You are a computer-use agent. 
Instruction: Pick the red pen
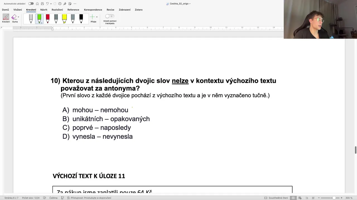[48, 19]
